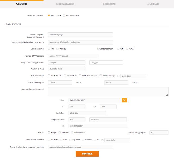Click the Nomor KTP/Passport field
174x159 pixels.
click(73, 56)
